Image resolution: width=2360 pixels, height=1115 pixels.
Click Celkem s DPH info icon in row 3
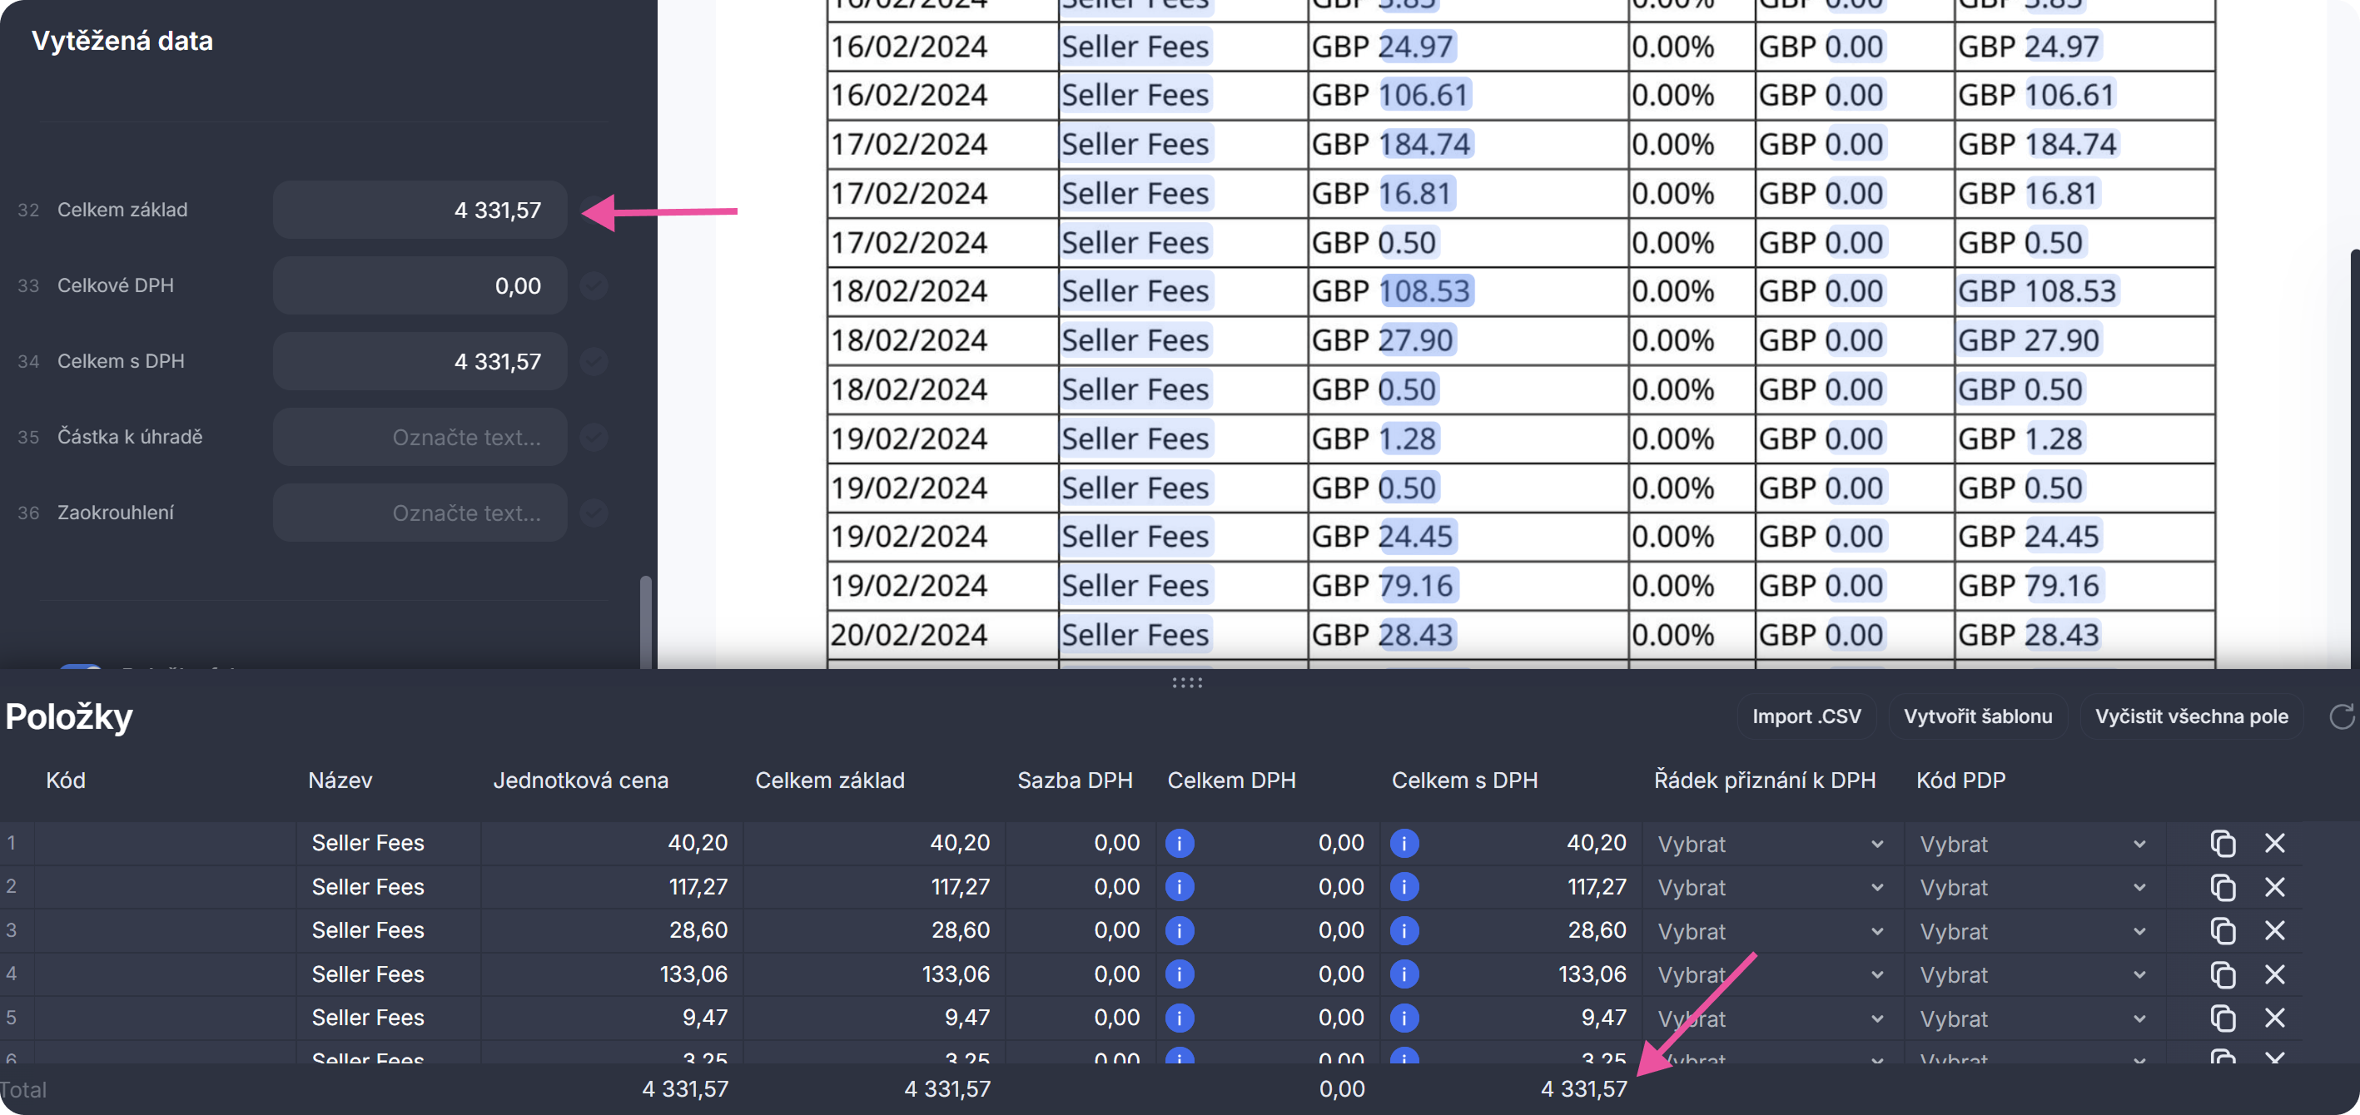pyautogui.click(x=1404, y=931)
